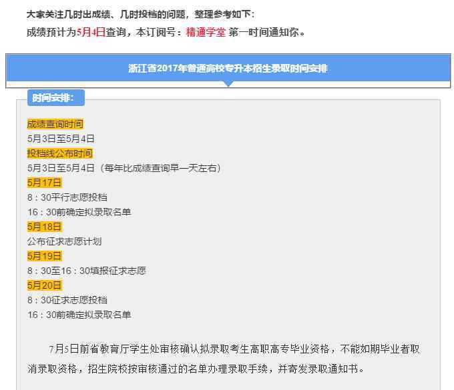Select the highlighted '投档线公布时间' heading
Image resolution: width=454 pixels, height=390 pixels.
click(x=59, y=153)
